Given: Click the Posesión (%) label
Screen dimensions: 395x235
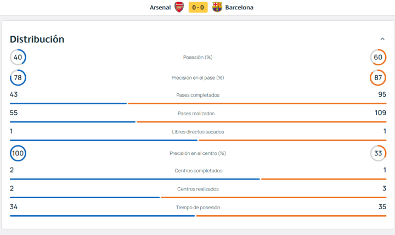Looking at the screenshot, I should pyautogui.click(x=198, y=57).
